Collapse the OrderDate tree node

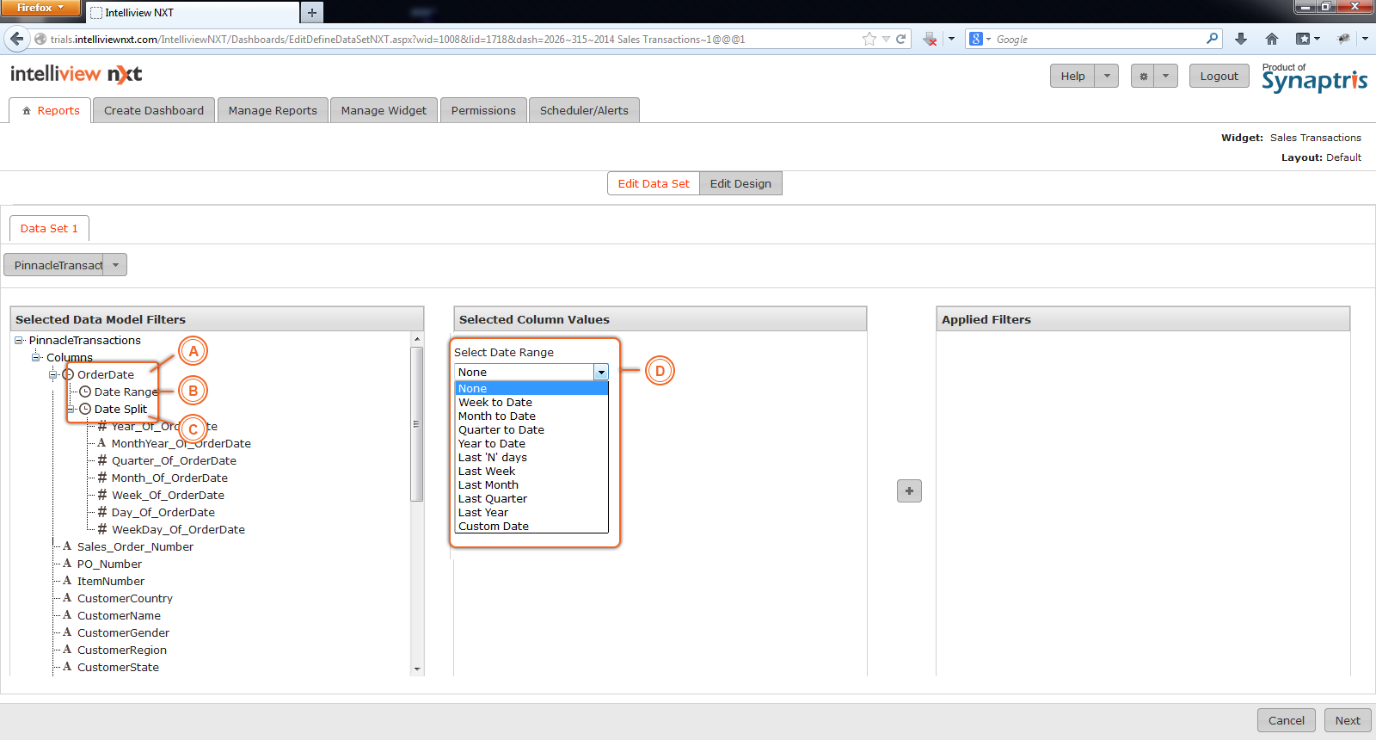click(x=53, y=374)
